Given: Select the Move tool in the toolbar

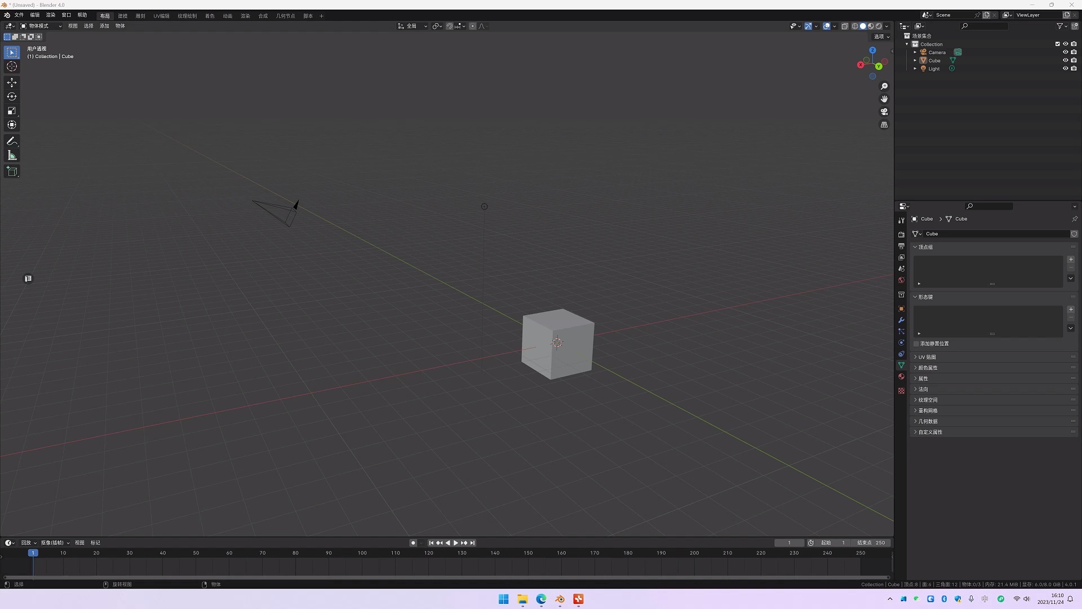Looking at the screenshot, I should click(x=12, y=82).
